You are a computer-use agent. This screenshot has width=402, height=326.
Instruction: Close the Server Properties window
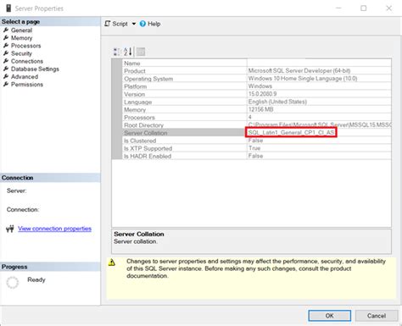tap(389, 8)
